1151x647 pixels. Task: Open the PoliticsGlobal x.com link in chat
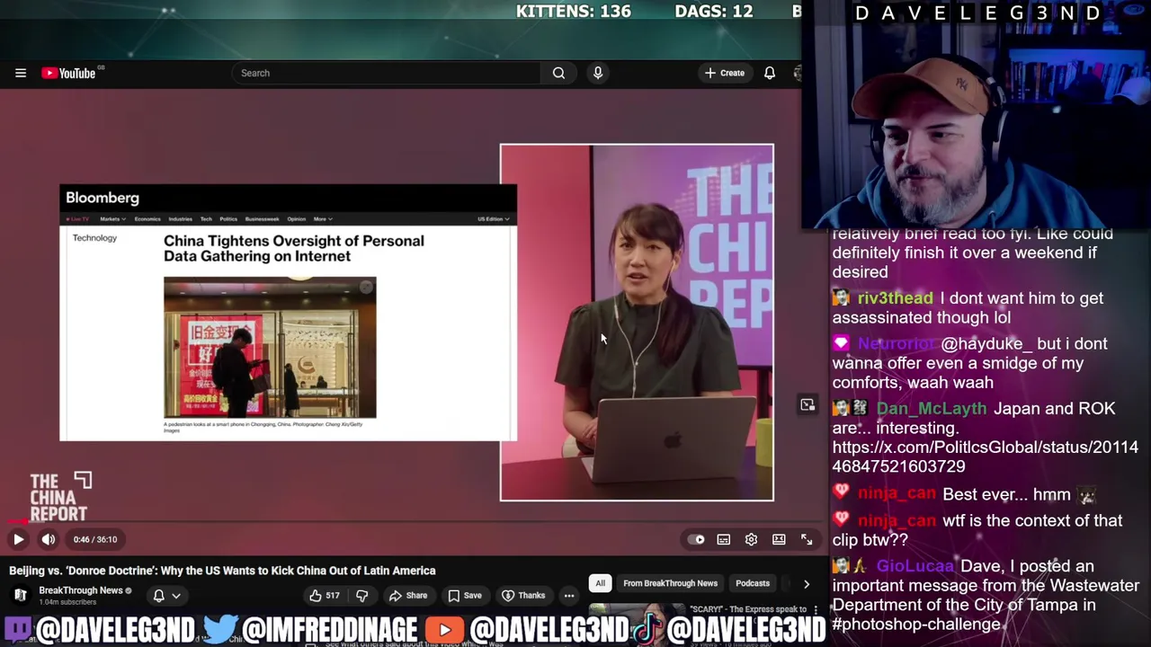(x=985, y=456)
